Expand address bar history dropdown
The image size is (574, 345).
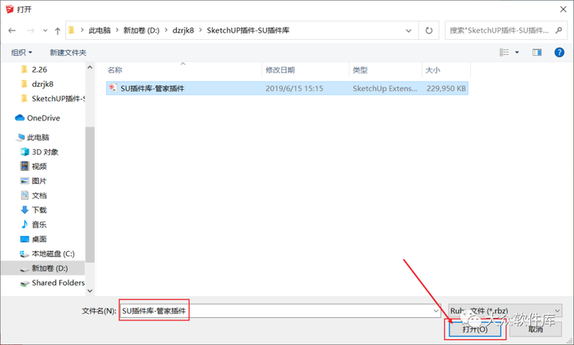[408, 31]
